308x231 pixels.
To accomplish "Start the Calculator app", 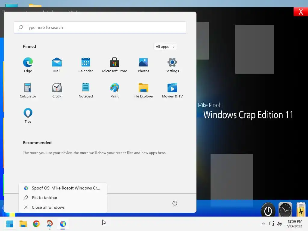I will (28, 90).
